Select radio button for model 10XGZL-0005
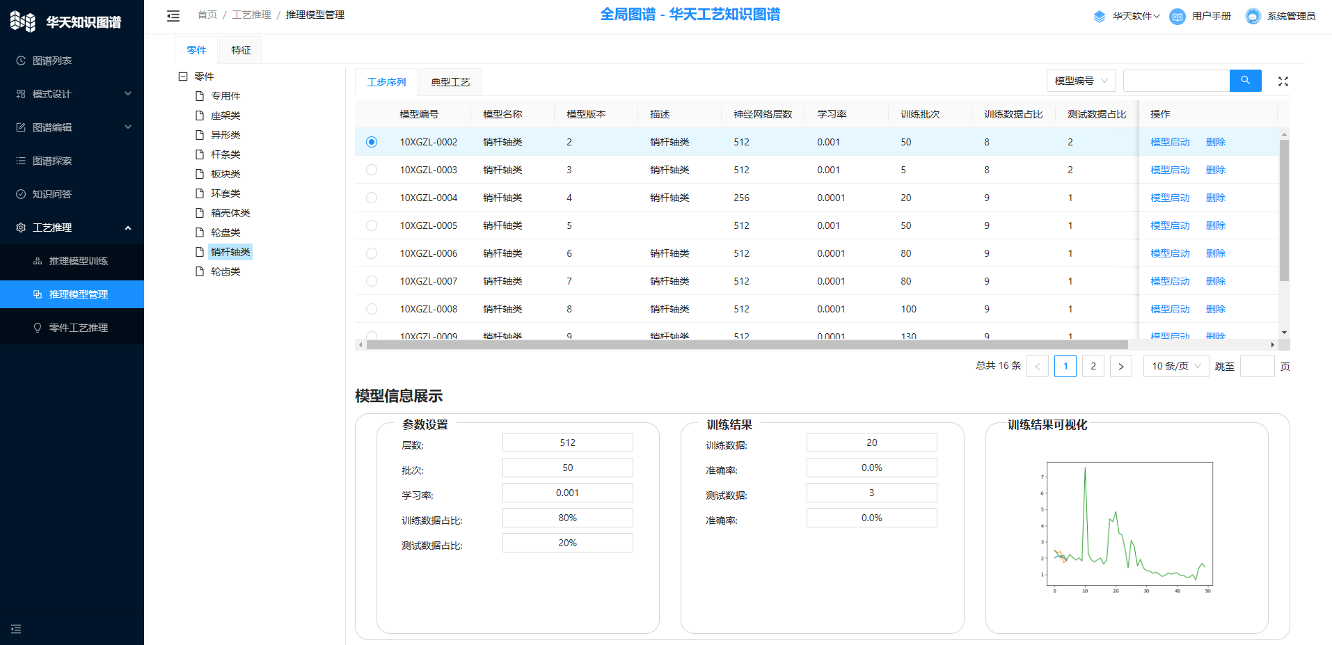The image size is (1332, 645). tap(372, 225)
